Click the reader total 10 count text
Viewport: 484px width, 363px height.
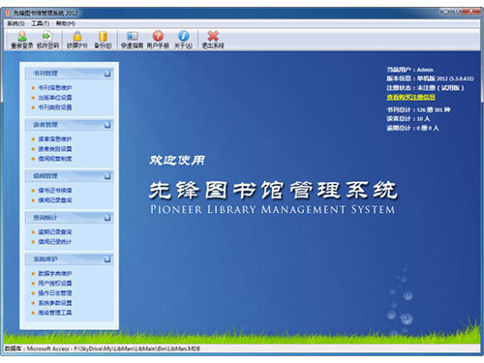(408, 119)
